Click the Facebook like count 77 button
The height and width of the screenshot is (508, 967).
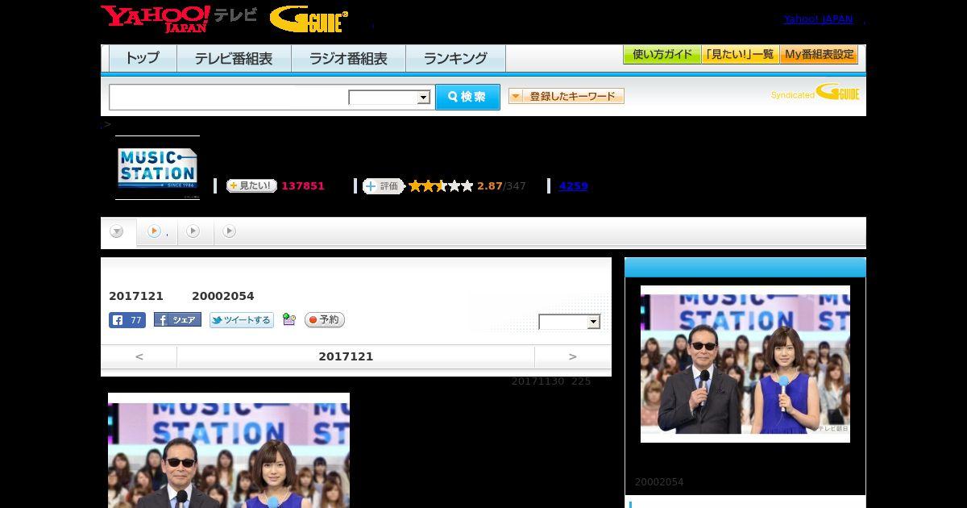127,320
